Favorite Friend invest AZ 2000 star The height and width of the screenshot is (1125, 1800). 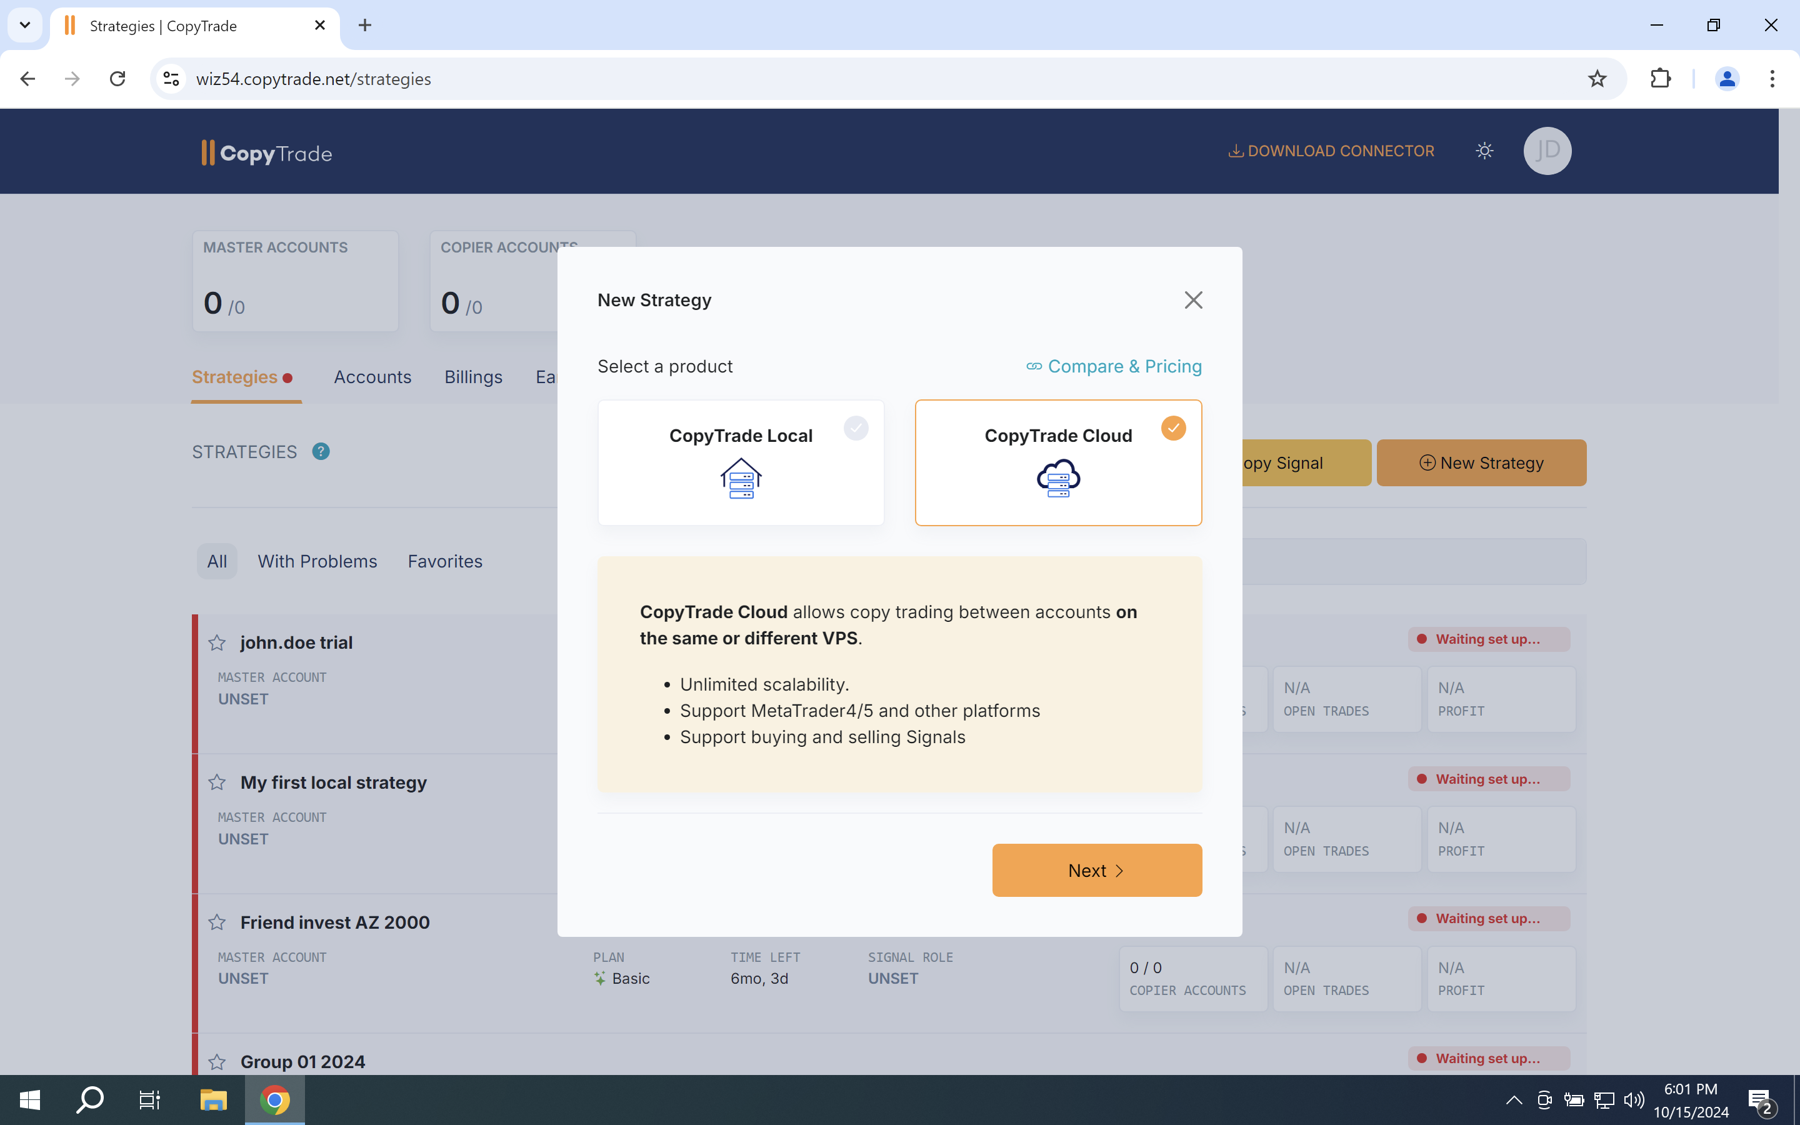[216, 922]
